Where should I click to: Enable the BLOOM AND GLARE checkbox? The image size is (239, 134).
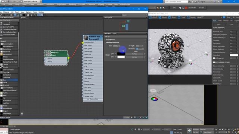pyautogui.click(x=214, y=62)
